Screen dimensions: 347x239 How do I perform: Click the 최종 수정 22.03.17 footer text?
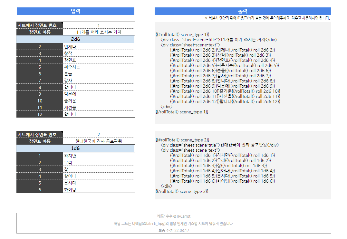[173, 230]
